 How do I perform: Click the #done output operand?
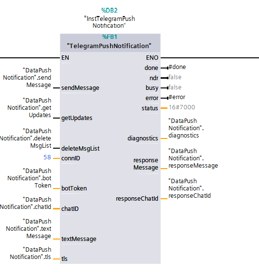click(177, 67)
